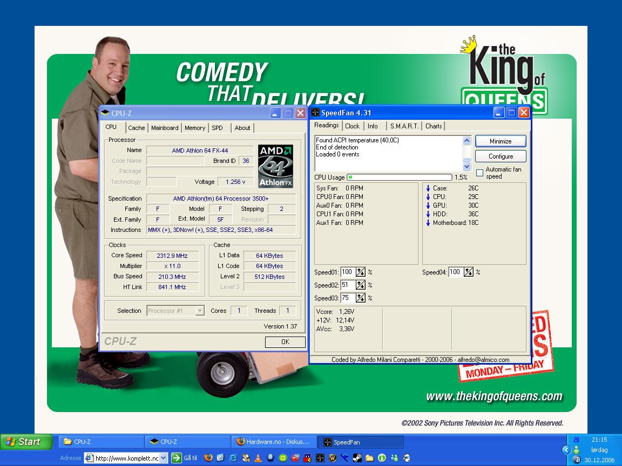The height and width of the screenshot is (466, 622).
Task: Click the Speed02 spin arrows
Action: click(x=360, y=285)
